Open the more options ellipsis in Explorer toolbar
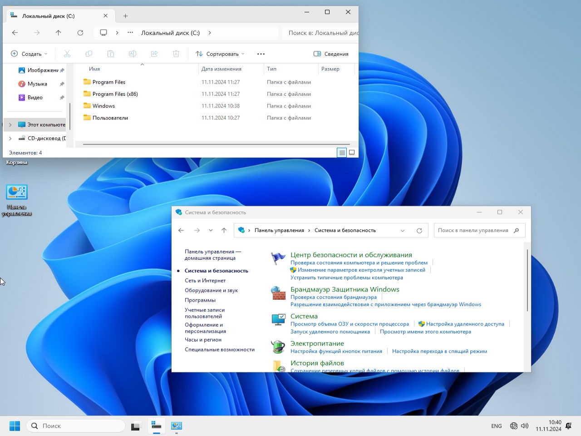This screenshot has width=581, height=436. 261,54
